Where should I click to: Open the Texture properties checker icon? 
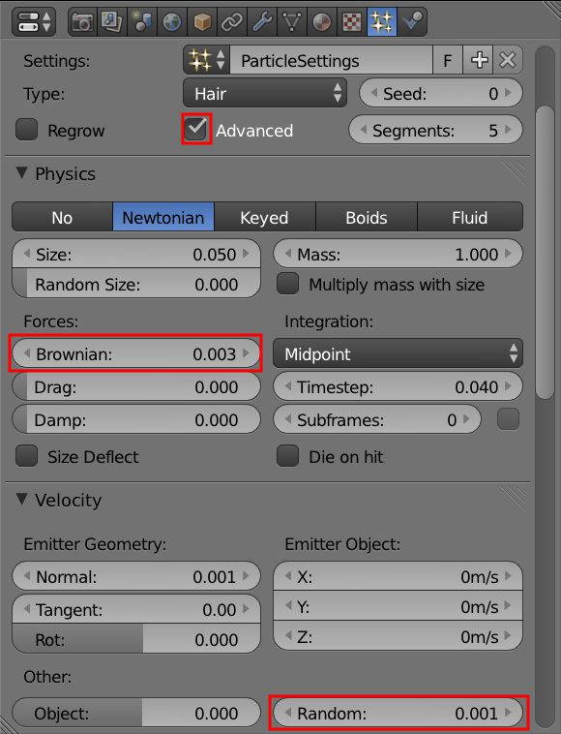click(x=351, y=22)
